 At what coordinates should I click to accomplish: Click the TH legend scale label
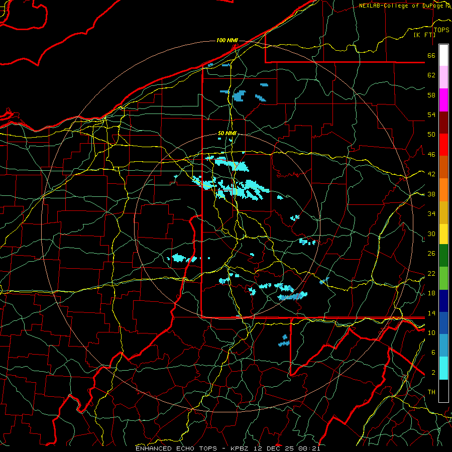click(x=431, y=392)
